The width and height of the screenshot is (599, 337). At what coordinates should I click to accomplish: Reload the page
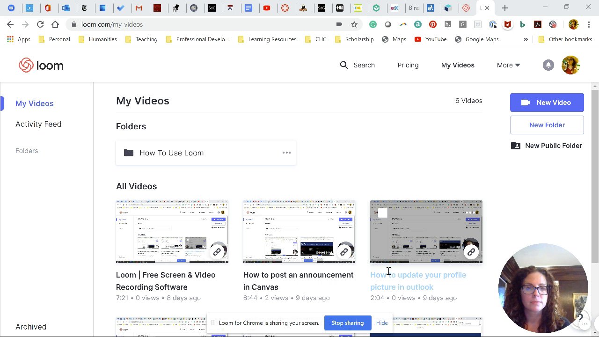[40, 24]
